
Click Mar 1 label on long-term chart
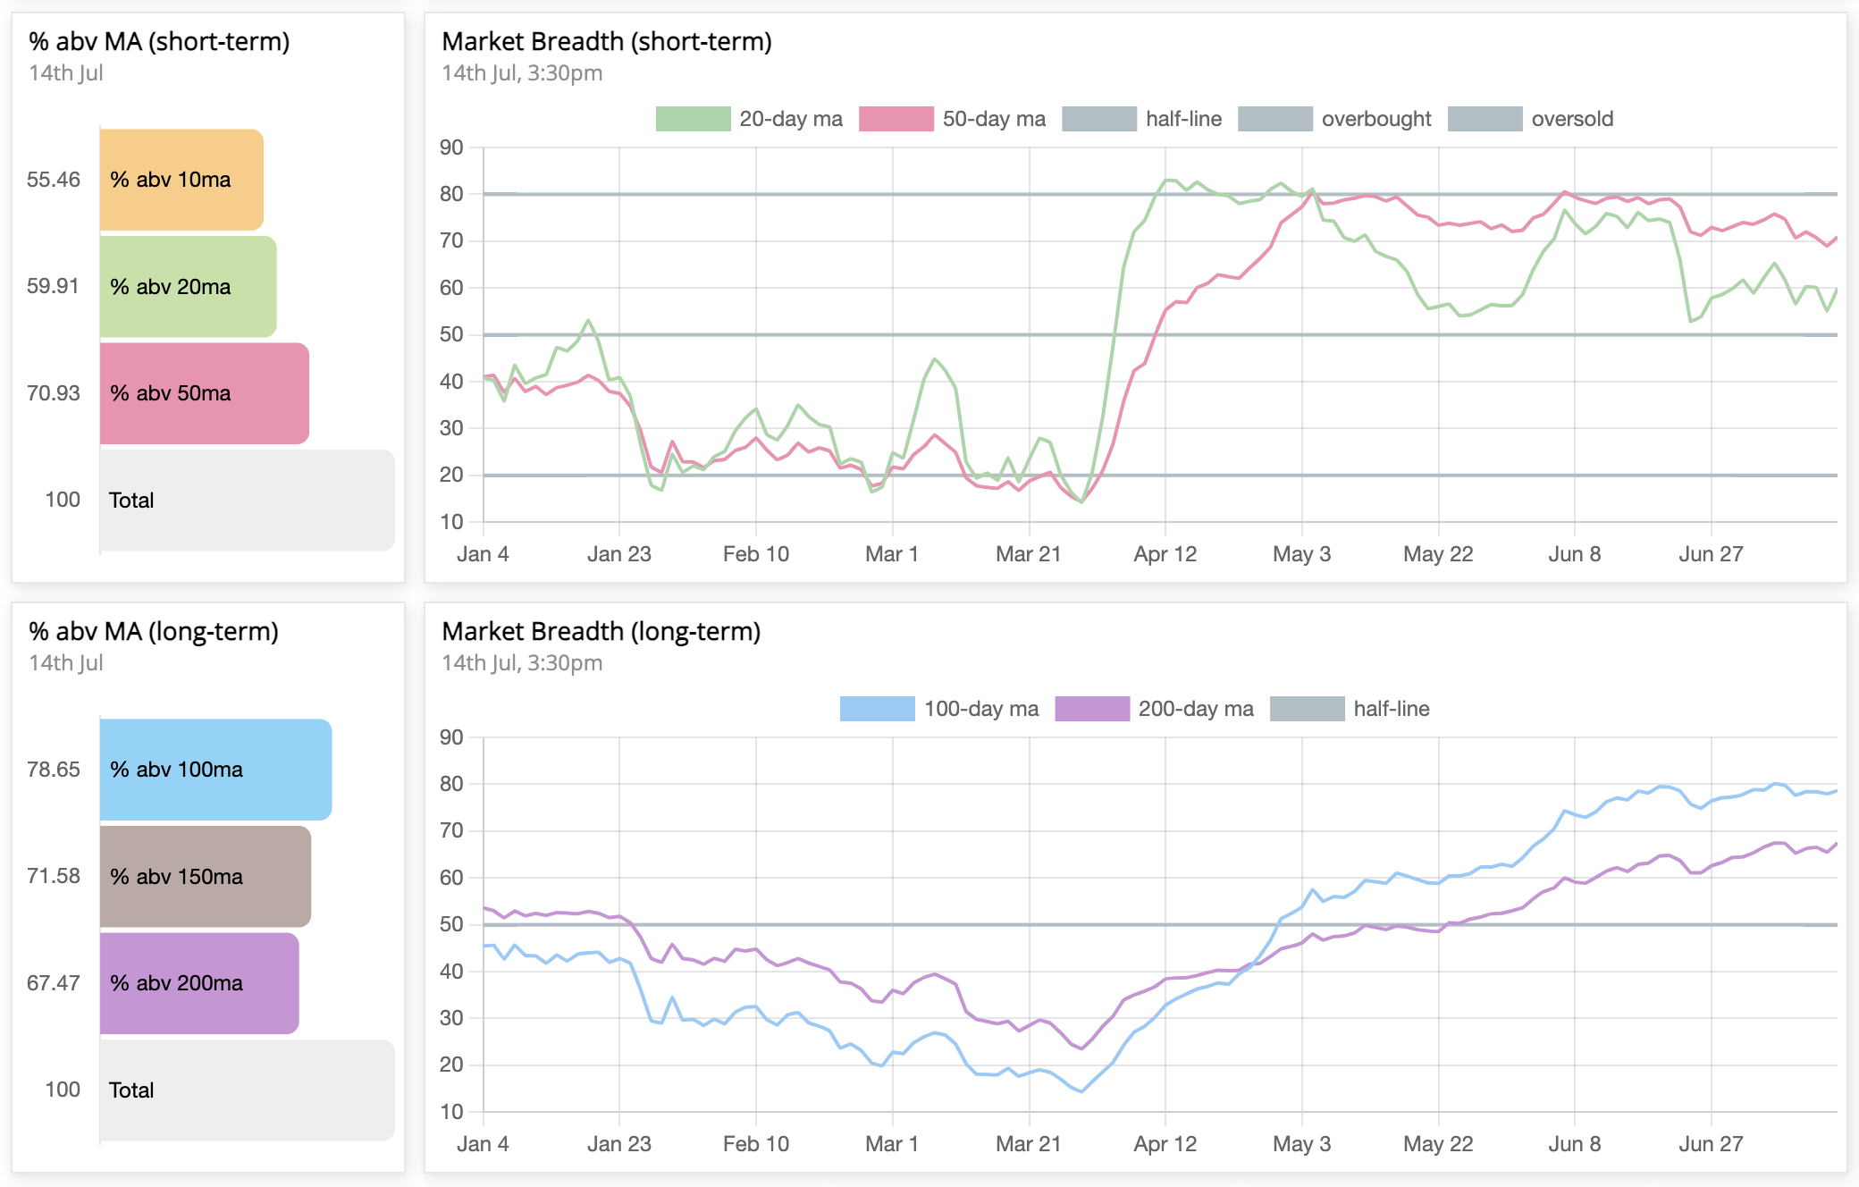click(x=892, y=1144)
